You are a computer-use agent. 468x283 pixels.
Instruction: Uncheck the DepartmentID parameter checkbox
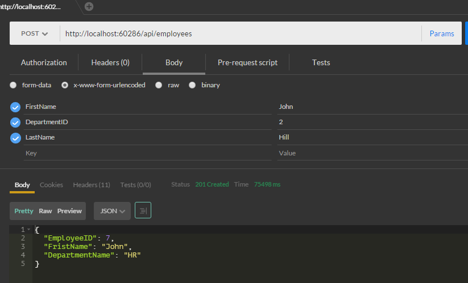[x=15, y=123]
